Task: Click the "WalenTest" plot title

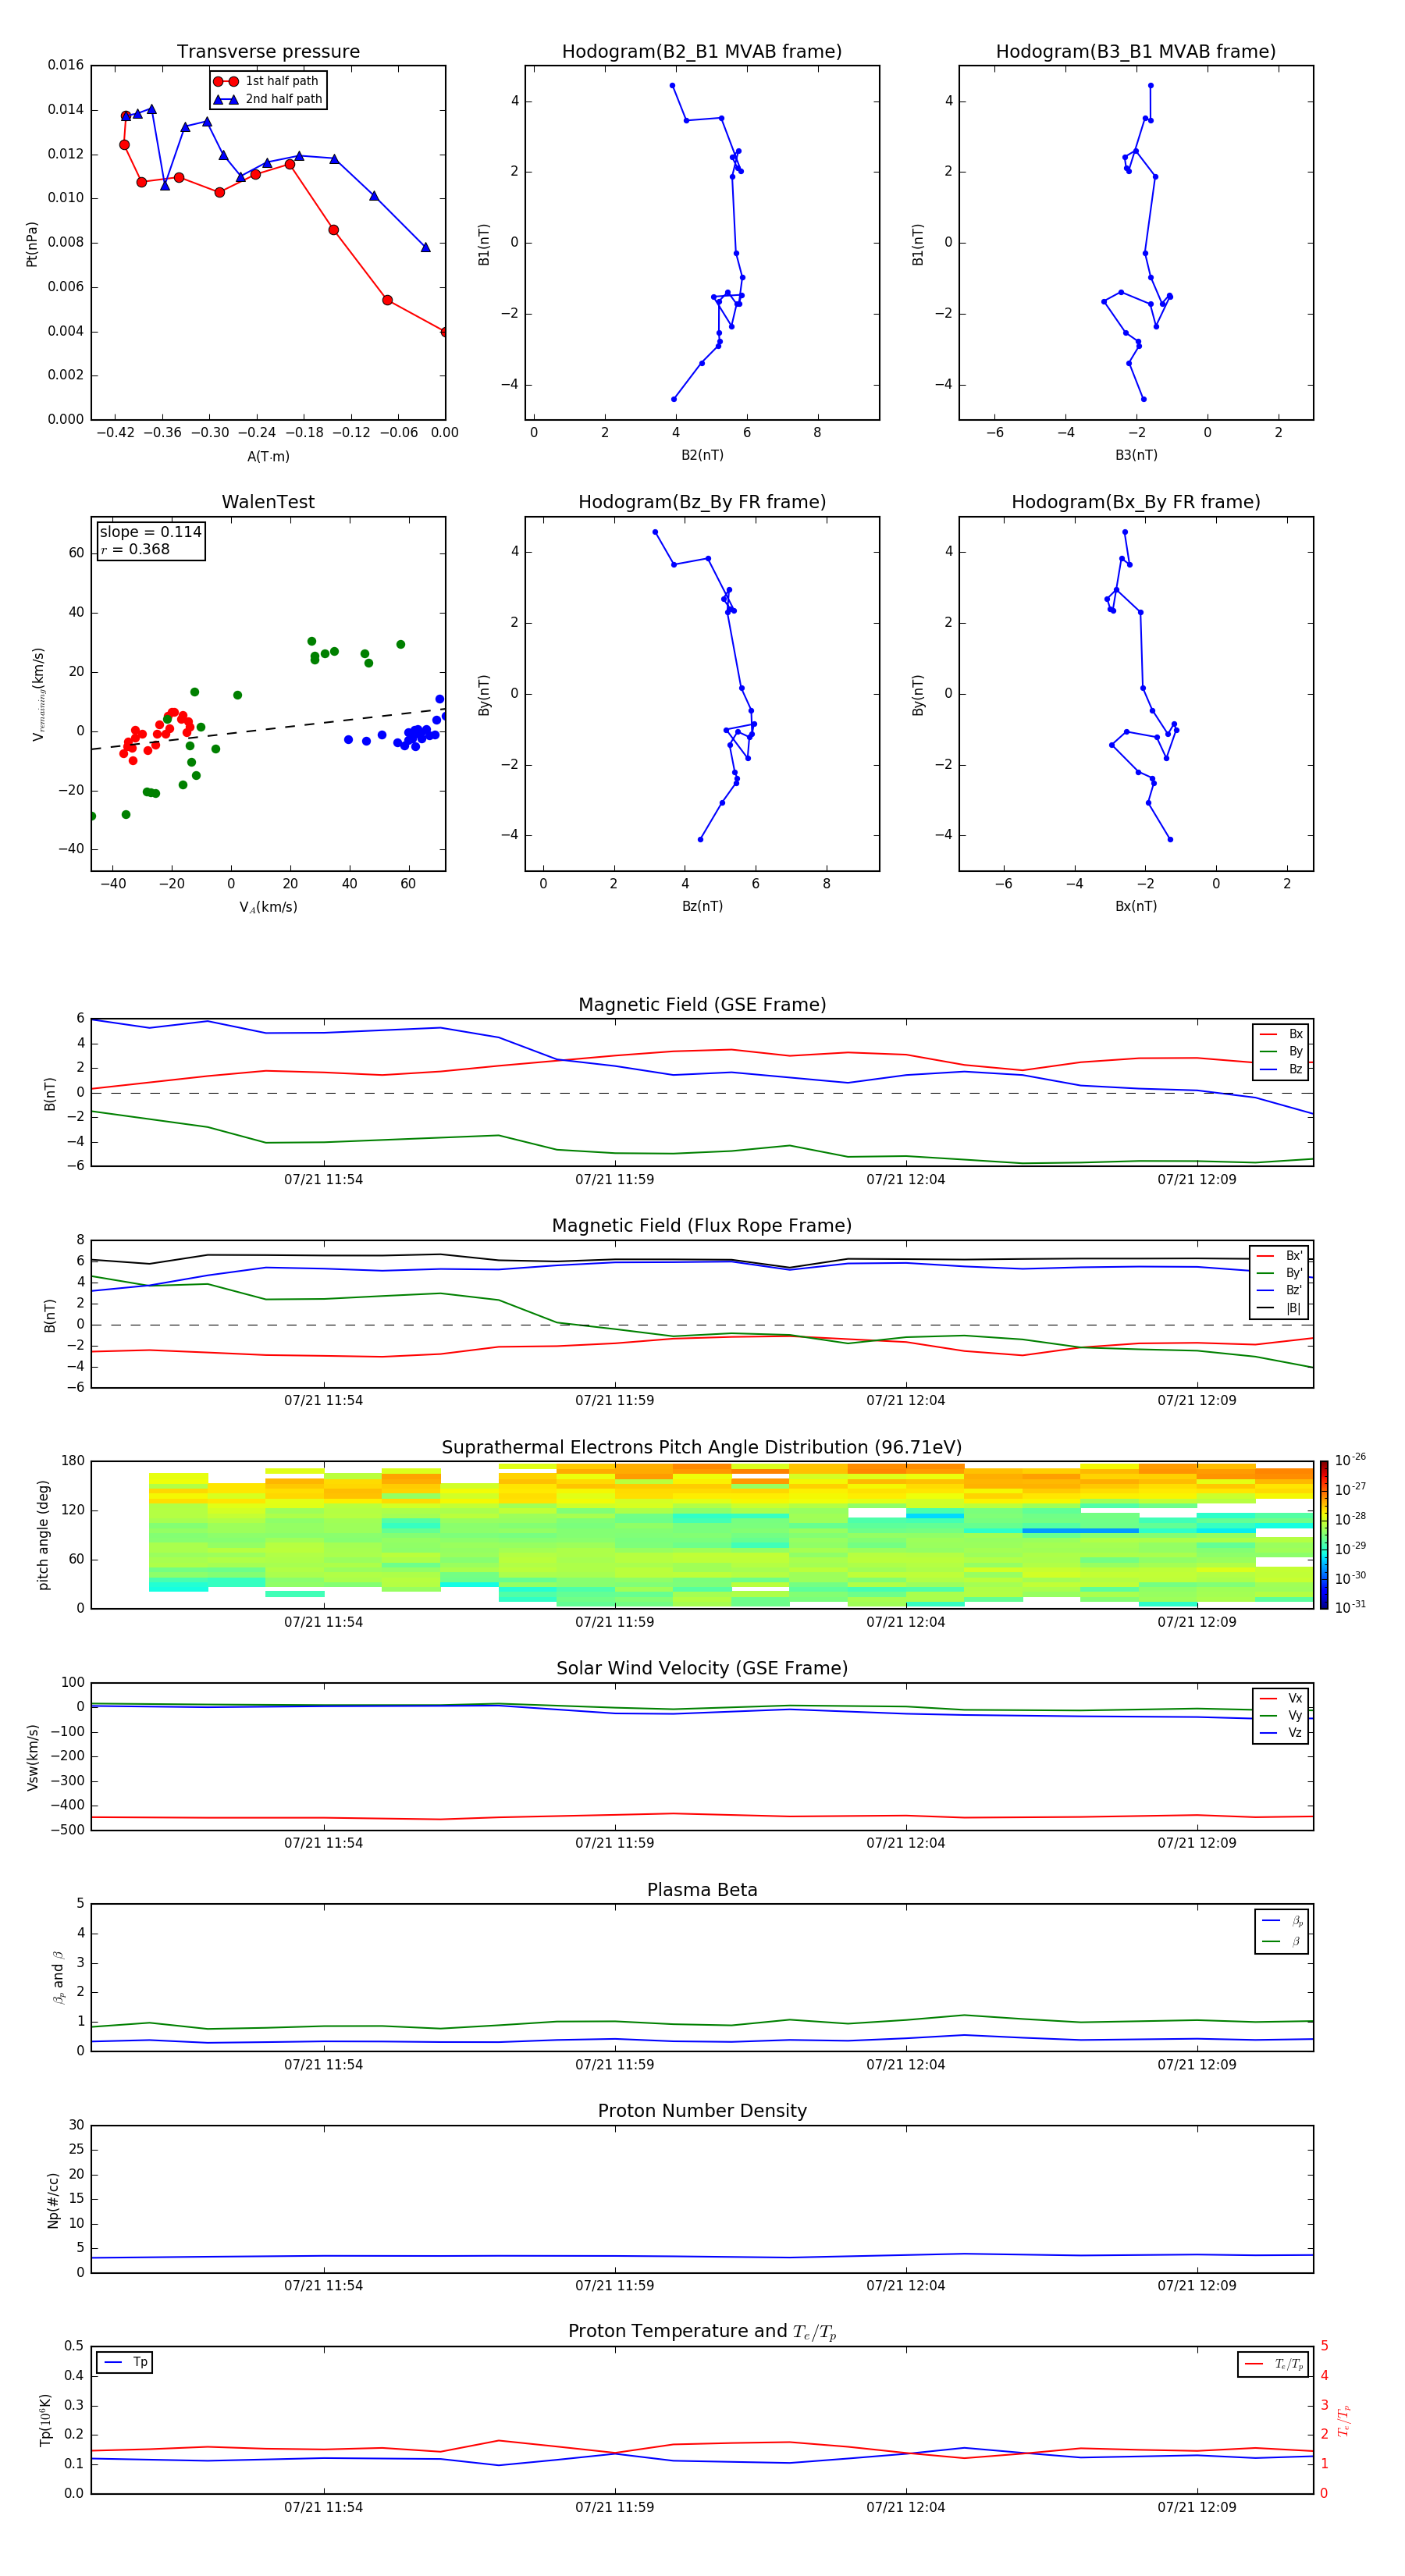Action: click(268, 502)
